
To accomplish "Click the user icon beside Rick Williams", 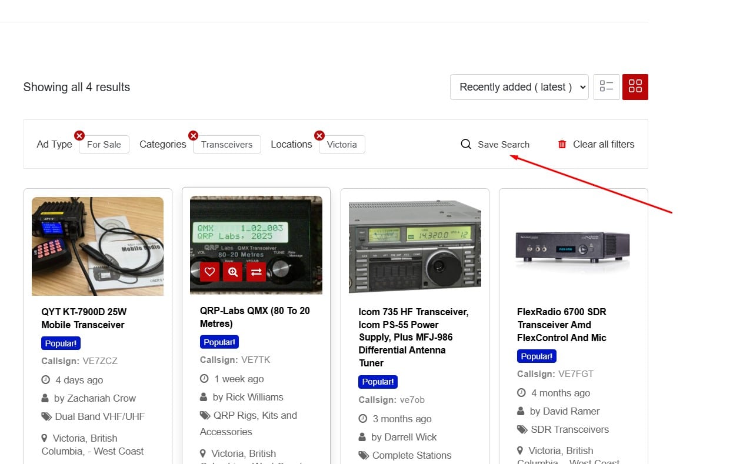I will [204, 397].
